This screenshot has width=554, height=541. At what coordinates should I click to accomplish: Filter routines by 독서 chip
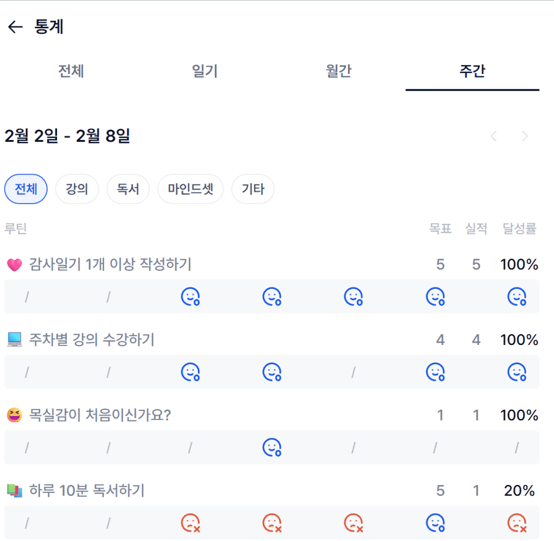point(128,189)
